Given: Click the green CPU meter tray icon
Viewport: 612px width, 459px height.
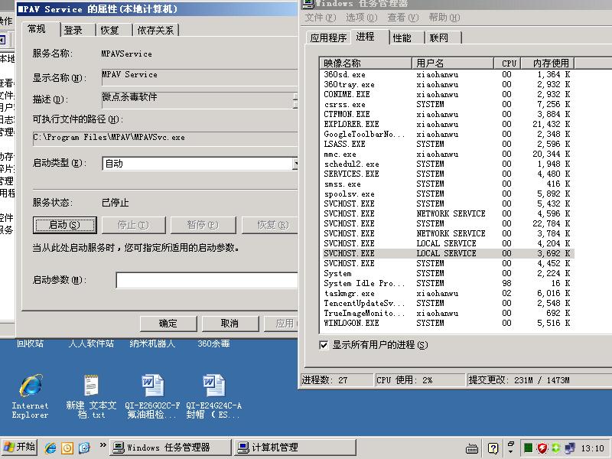Looking at the screenshot, I should pyautogui.click(x=528, y=448).
